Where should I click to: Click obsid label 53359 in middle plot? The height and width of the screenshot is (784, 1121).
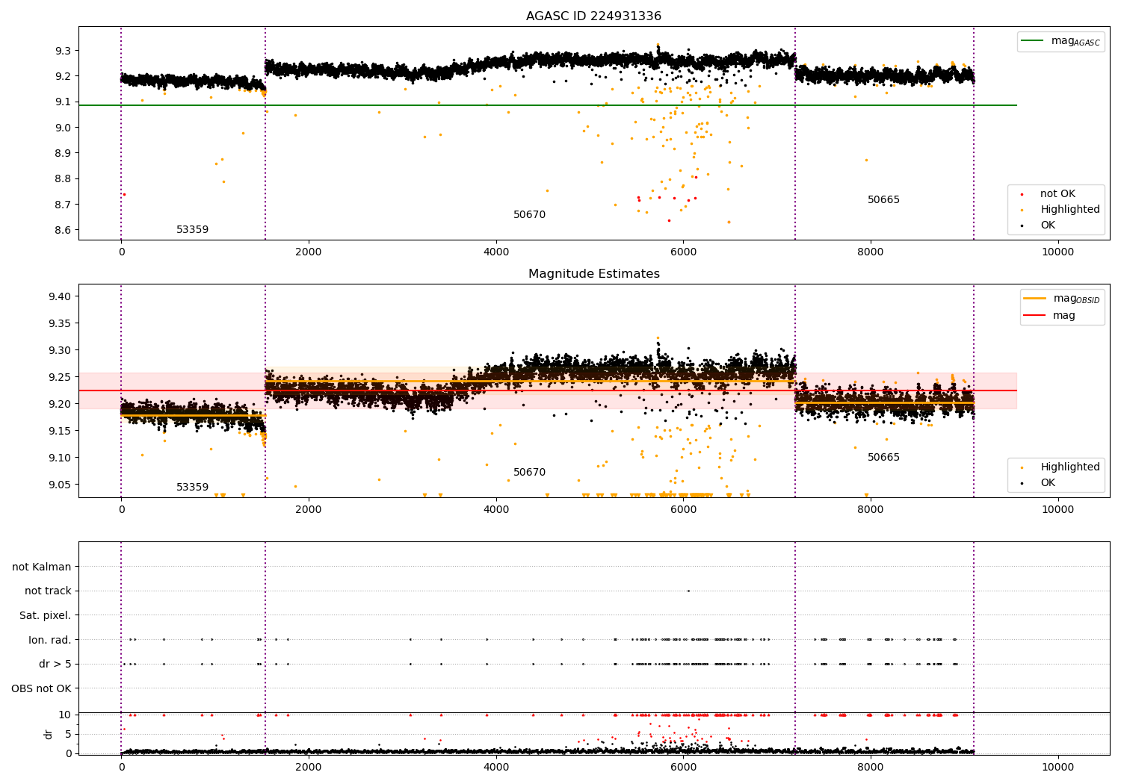pos(192,488)
